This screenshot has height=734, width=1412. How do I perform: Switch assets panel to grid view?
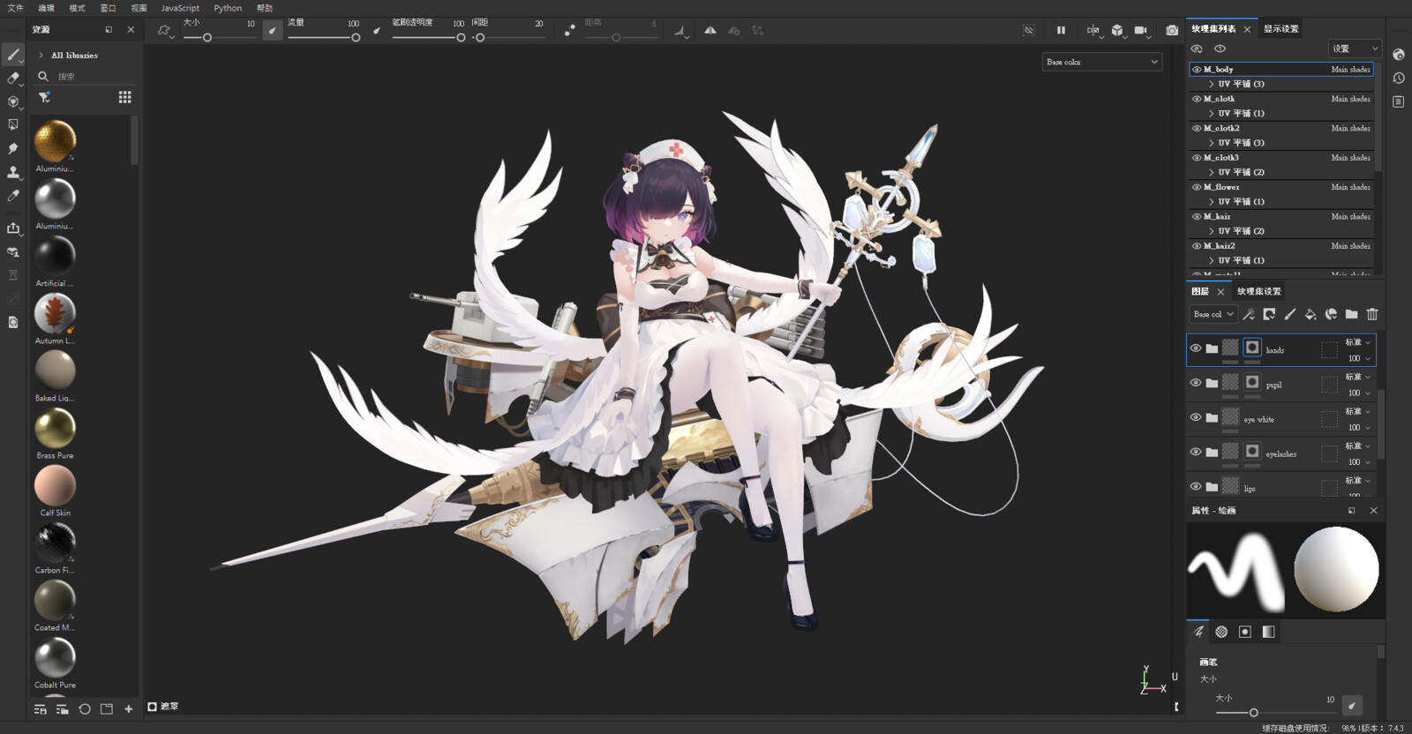124,97
